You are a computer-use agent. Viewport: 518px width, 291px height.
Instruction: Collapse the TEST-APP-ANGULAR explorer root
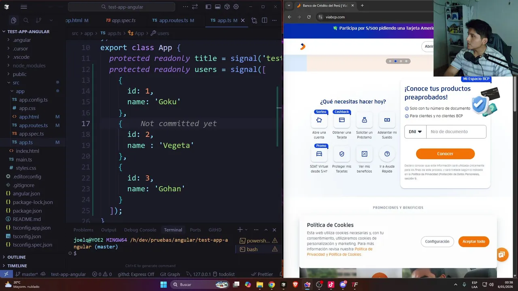(x=28, y=32)
